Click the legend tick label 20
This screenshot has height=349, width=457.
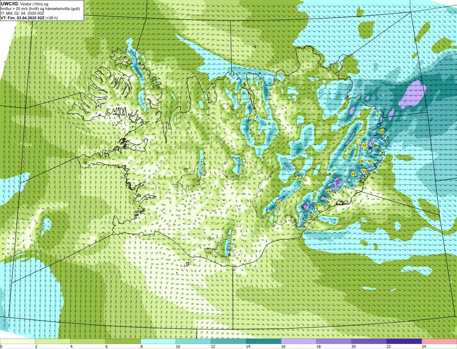click(x=353, y=347)
